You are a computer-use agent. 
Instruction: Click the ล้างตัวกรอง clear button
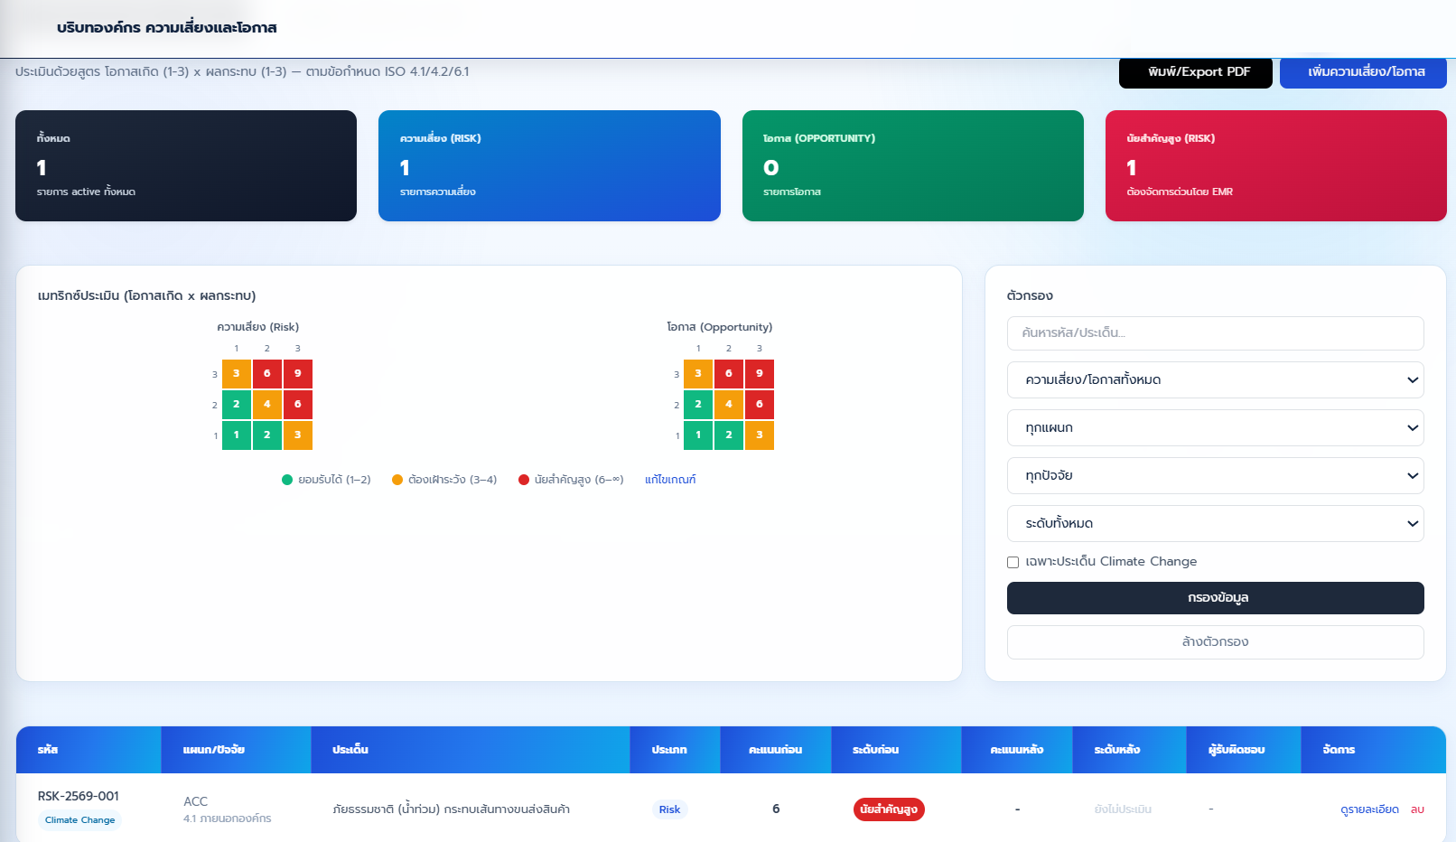pyautogui.click(x=1216, y=642)
